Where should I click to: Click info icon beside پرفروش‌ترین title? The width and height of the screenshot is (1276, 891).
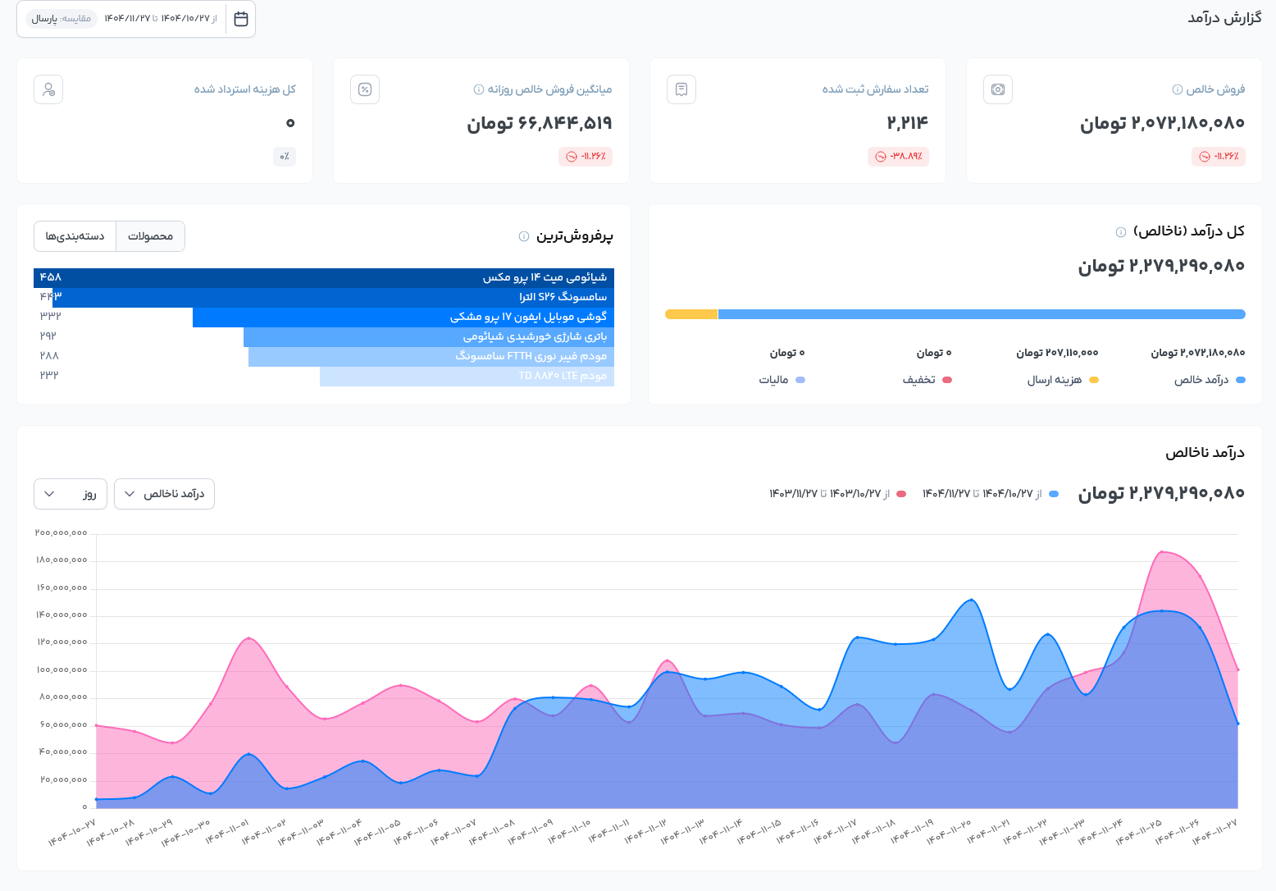524,236
